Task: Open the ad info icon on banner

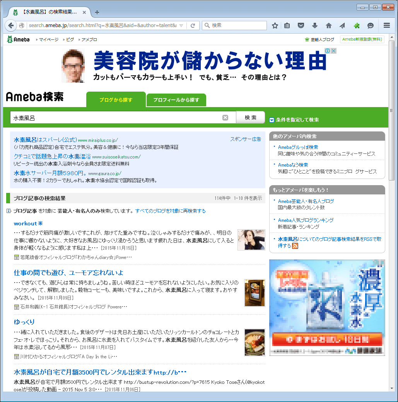Action: coord(328,51)
